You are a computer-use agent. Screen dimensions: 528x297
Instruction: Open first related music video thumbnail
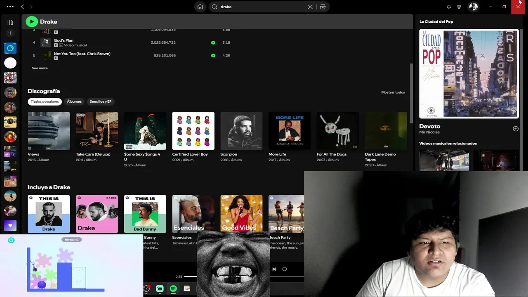(444, 160)
